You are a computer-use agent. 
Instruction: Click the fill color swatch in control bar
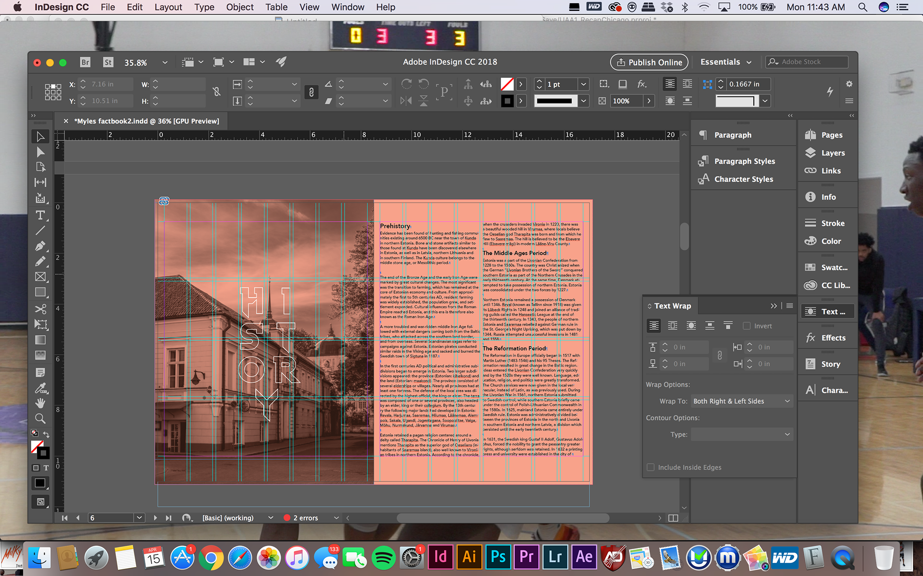click(x=507, y=84)
